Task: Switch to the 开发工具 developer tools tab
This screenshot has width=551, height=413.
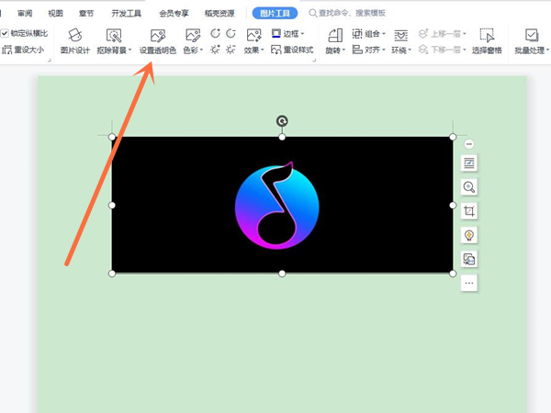Action: point(126,14)
